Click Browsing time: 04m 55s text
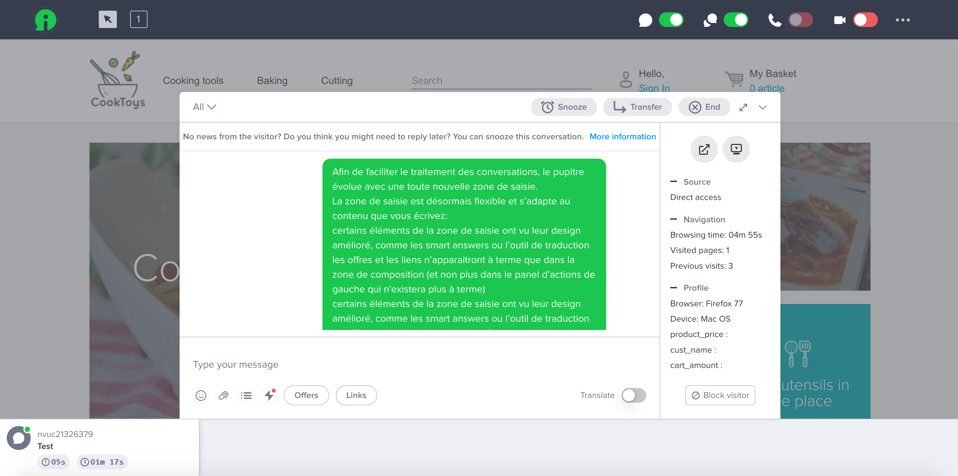 pos(716,235)
